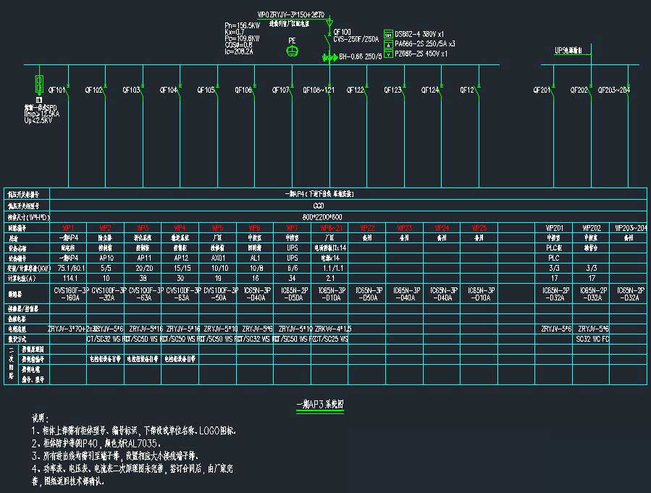
Task: Select the CVS-250F/250A breaker label
Action: click(x=356, y=39)
